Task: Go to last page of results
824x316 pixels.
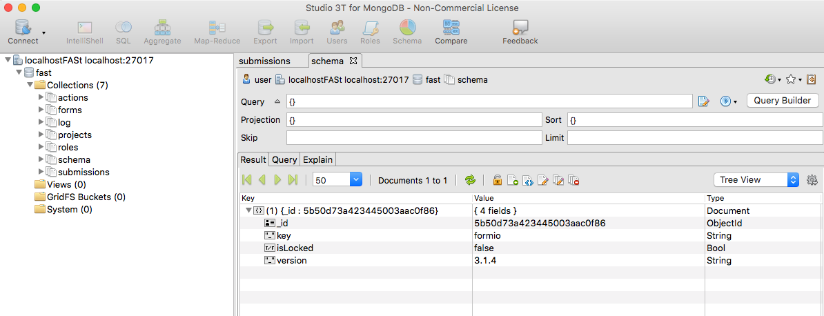Action: coord(293,180)
